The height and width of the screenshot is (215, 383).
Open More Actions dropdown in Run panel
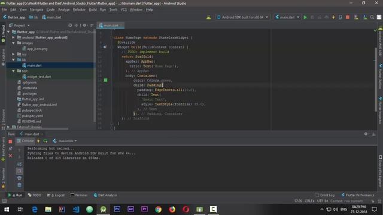(x=65, y=141)
